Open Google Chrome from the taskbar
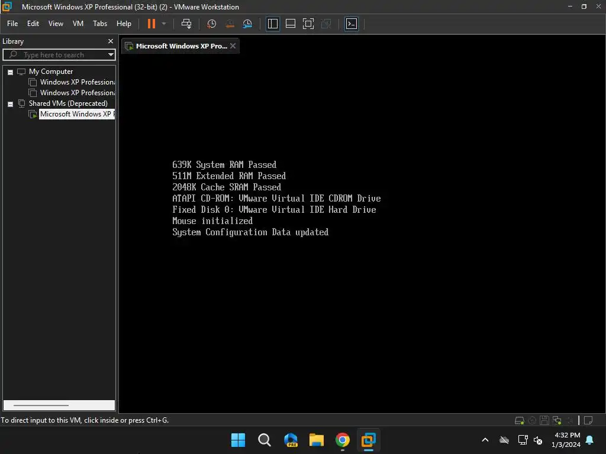 coord(343,440)
